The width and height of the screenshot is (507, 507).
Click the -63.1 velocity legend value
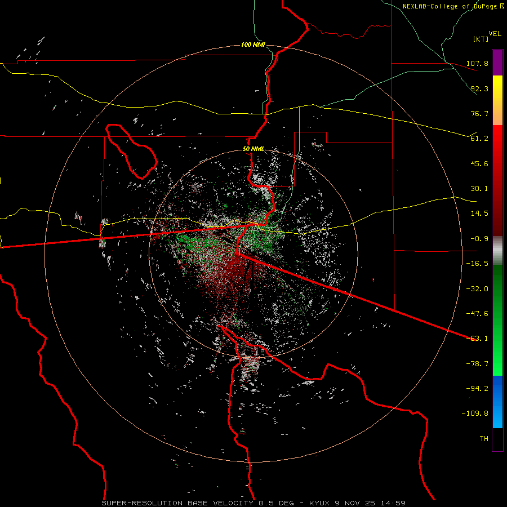[477, 339]
